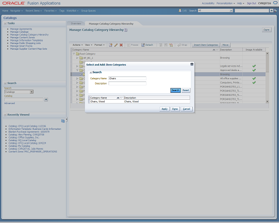Viewport: 279px width, 223px height.
Task: Click the Recently Viewed refresh icon
Action: tap(63, 121)
